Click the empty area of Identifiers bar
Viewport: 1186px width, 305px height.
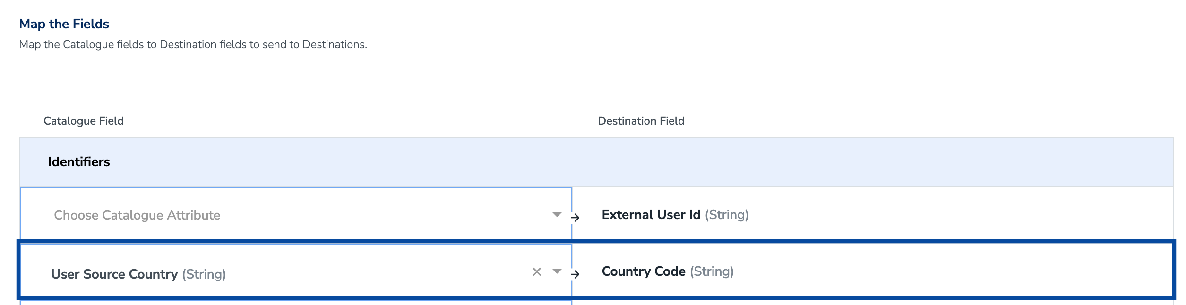pyautogui.click(x=662, y=162)
